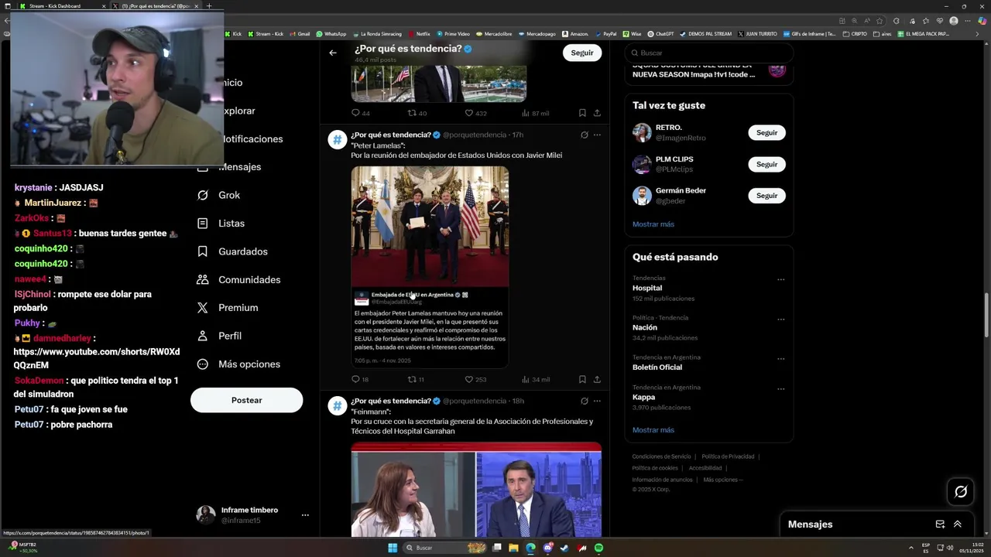
Task: Open the Windows Start menu
Action: click(x=393, y=548)
